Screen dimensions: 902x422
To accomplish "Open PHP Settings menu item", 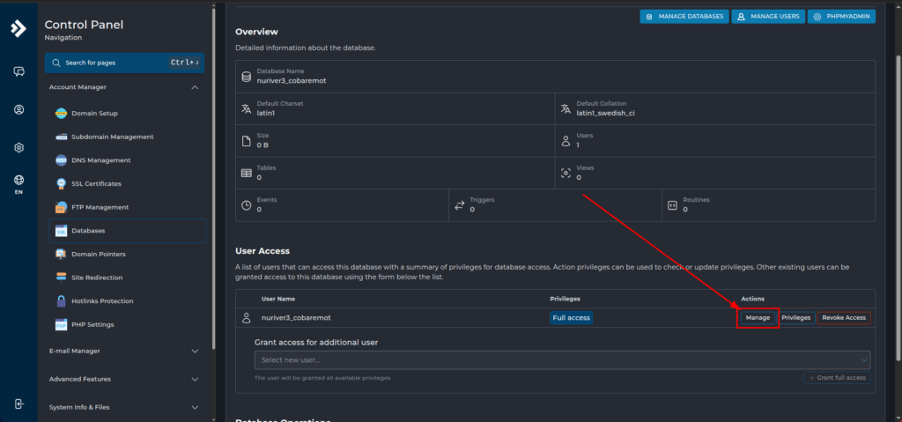I will tap(92, 324).
